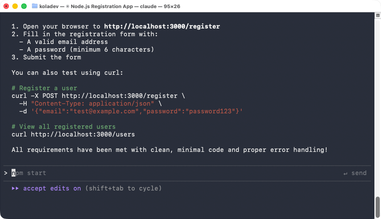Toggle the "accept edits on" mode indicator
Screen dimensions: 381x219
point(52,189)
